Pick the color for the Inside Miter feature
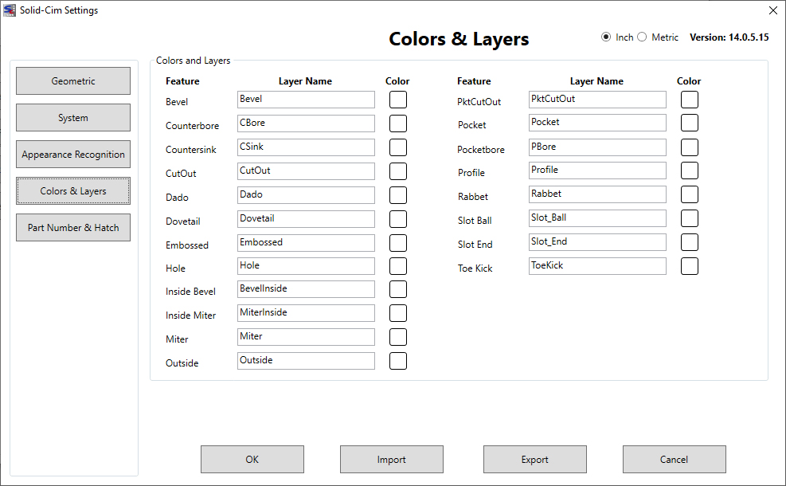786x486 pixels. (398, 313)
